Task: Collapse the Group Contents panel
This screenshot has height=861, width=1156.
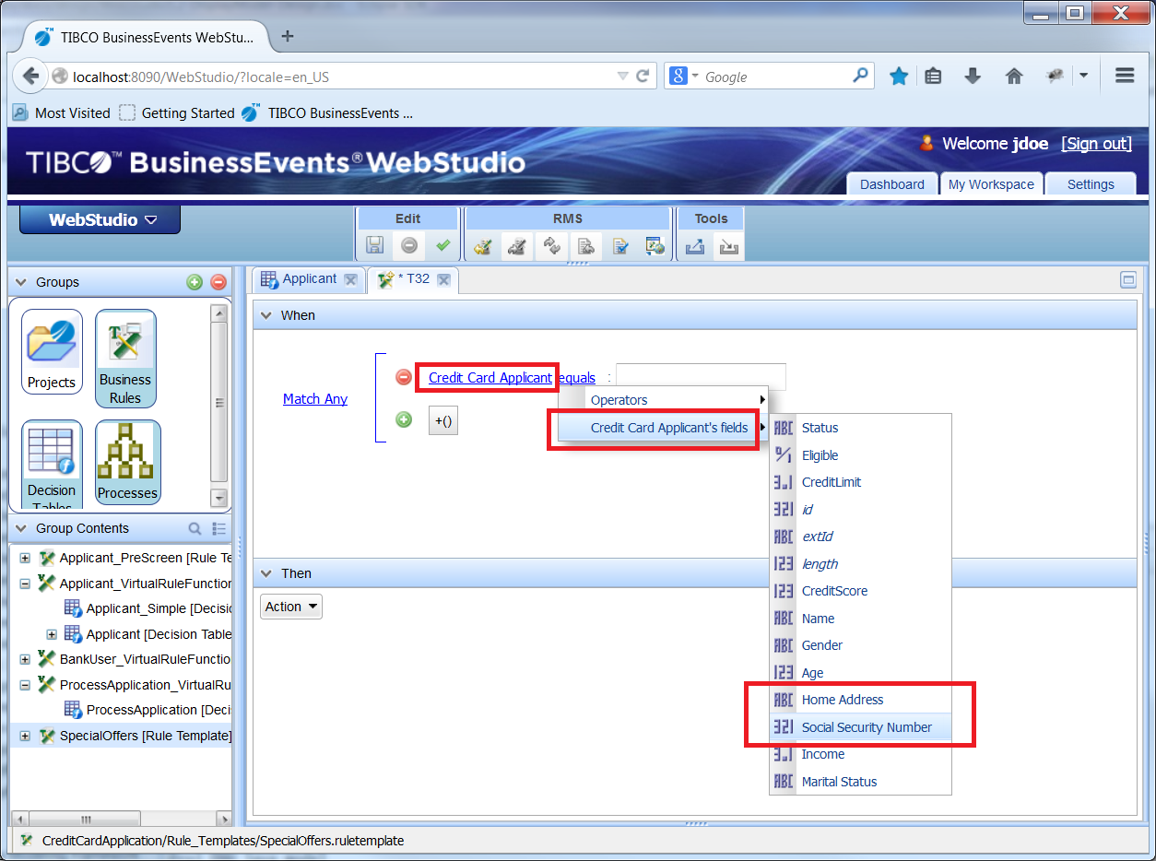Action: tap(21, 528)
